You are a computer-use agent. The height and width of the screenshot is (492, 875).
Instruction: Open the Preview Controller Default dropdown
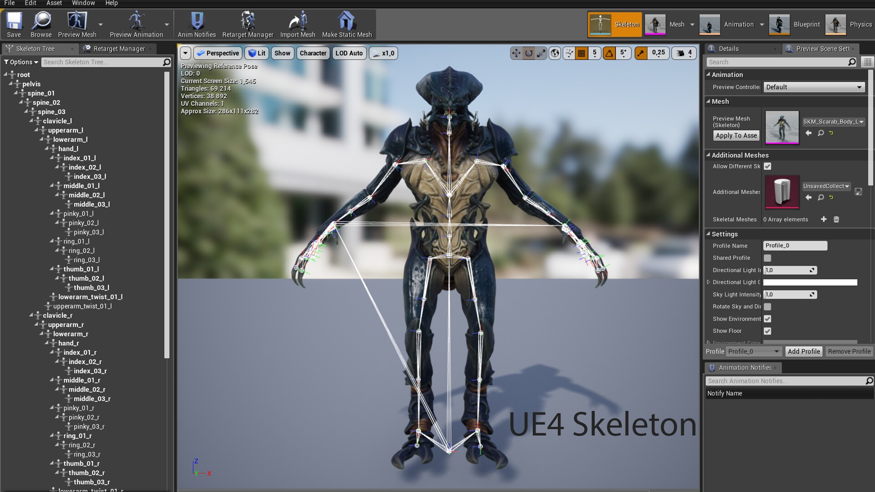[x=814, y=87]
